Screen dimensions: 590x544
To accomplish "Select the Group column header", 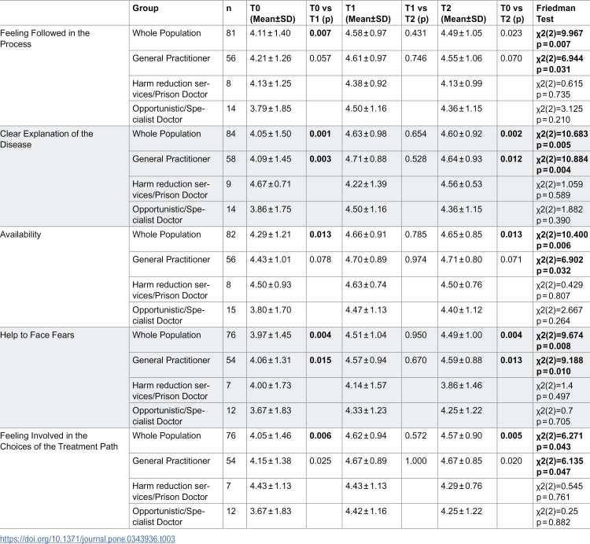I will click(146, 9).
